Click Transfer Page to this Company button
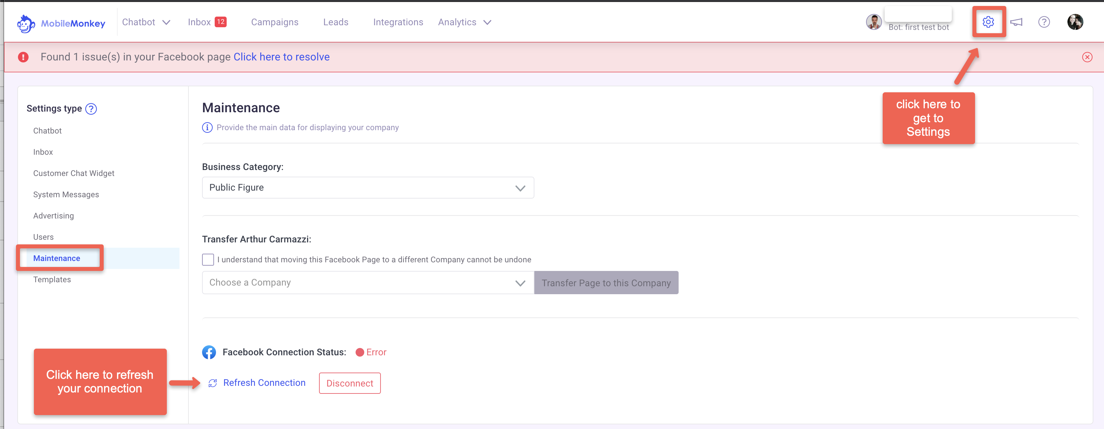Image resolution: width=1104 pixels, height=429 pixels. (606, 283)
